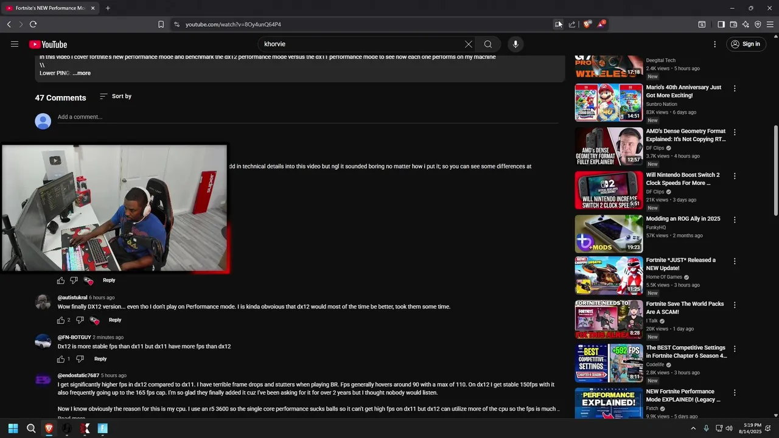Open the Windows Start menu
Image resolution: width=779 pixels, height=438 pixels.
tap(13, 428)
